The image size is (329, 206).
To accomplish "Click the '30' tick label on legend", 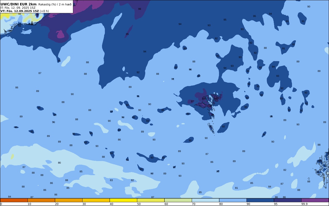I will [x=84, y=204].
